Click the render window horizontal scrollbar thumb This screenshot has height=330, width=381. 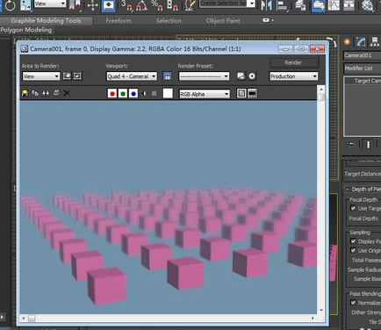(x=32, y=318)
